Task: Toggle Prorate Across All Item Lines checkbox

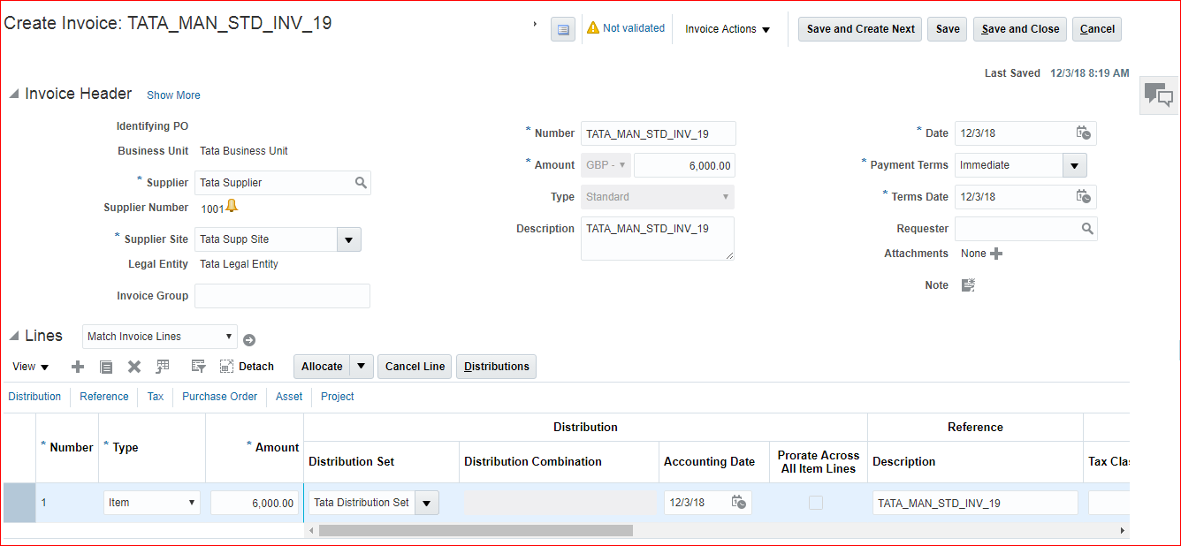Action: point(816,503)
